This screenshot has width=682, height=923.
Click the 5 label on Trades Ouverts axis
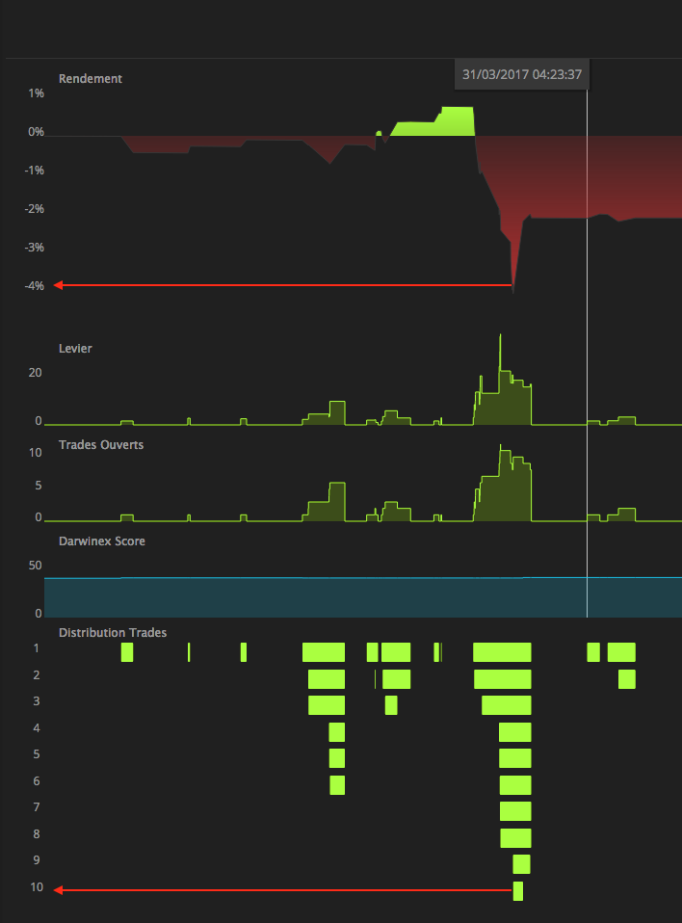pos(39,486)
